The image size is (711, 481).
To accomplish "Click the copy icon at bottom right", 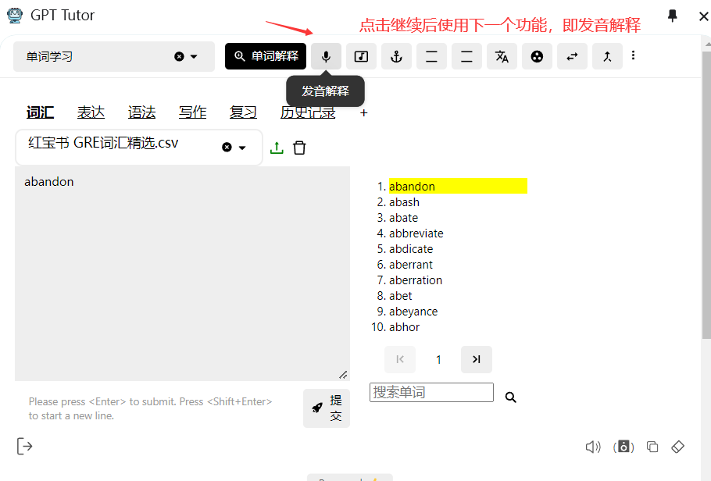I will (652, 447).
